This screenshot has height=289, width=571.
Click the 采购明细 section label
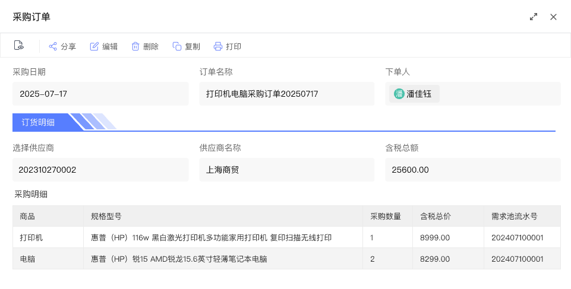pos(31,194)
